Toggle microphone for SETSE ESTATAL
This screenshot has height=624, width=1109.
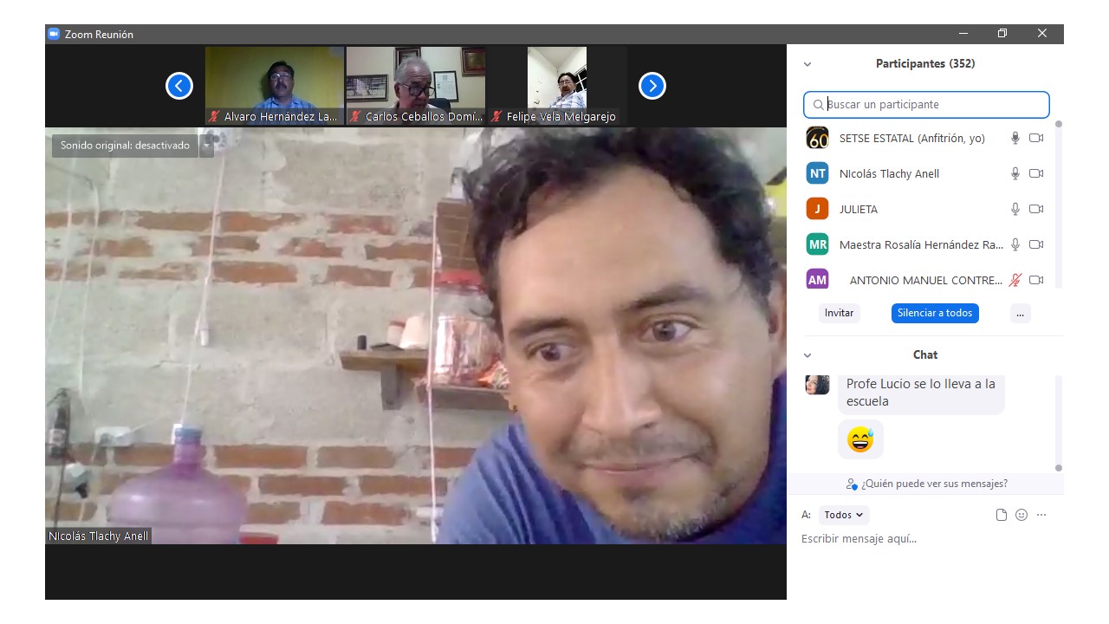1015,138
